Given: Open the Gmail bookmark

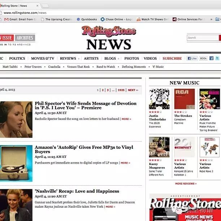Looking at the screenshot, I should [x=21, y=19].
